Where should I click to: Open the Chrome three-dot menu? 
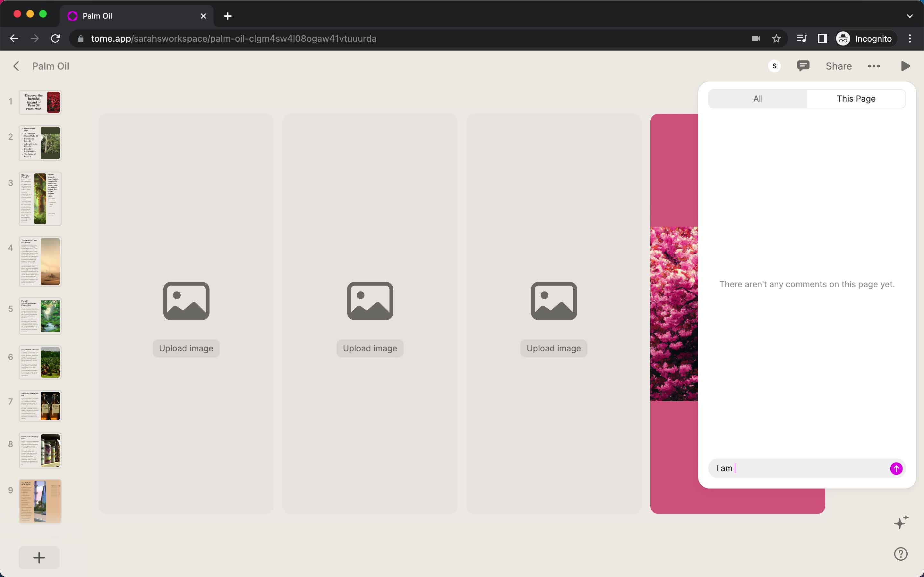pos(910,38)
